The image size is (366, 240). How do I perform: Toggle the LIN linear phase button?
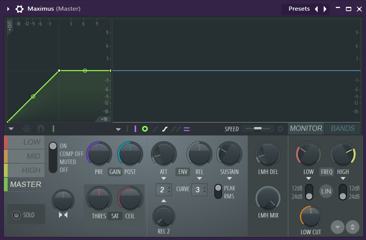tap(326, 191)
